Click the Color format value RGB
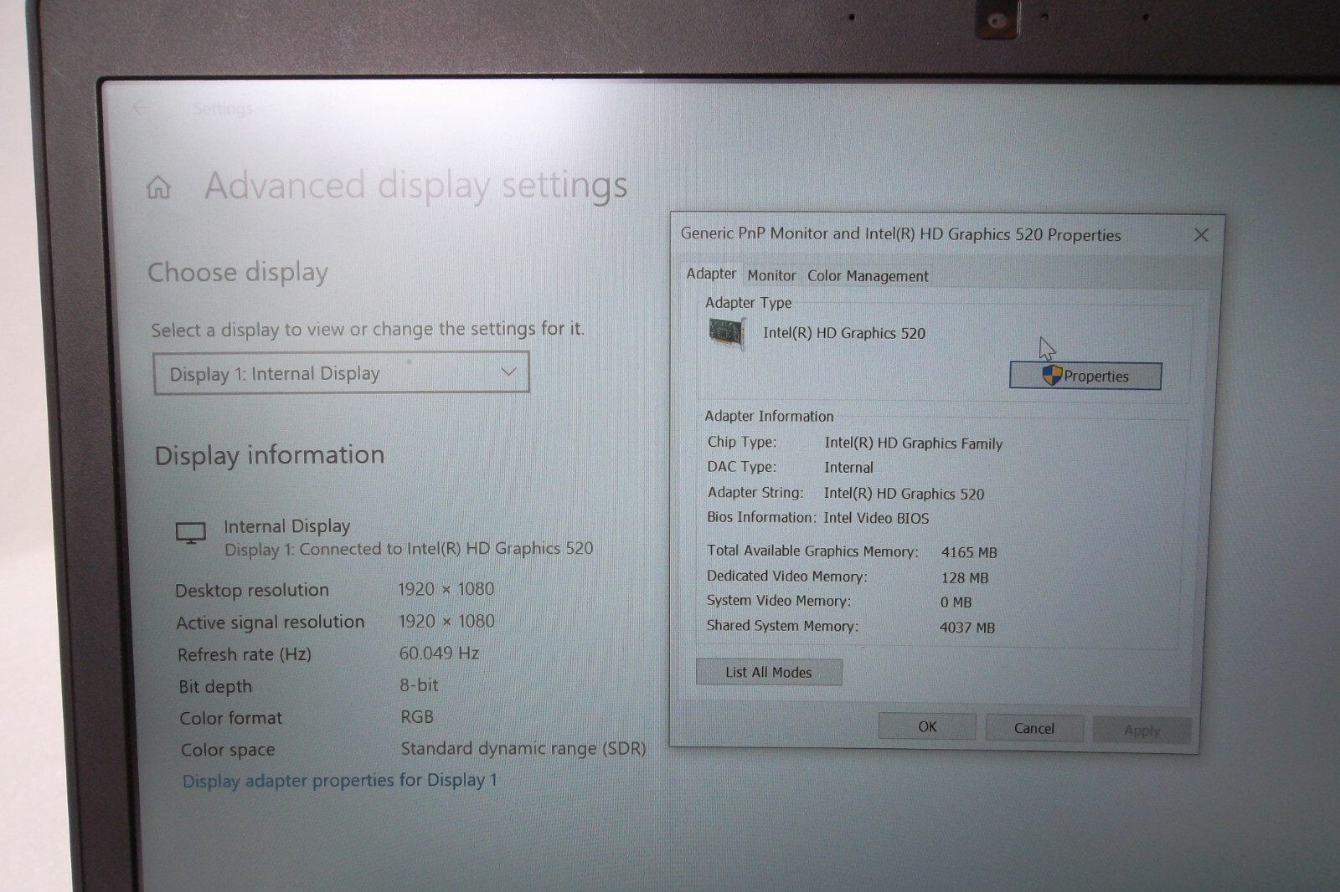1340x892 pixels. click(x=417, y=717)
